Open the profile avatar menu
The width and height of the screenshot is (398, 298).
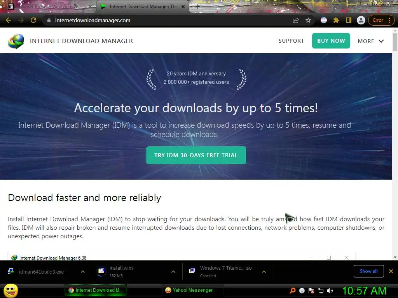pos(361,20)
